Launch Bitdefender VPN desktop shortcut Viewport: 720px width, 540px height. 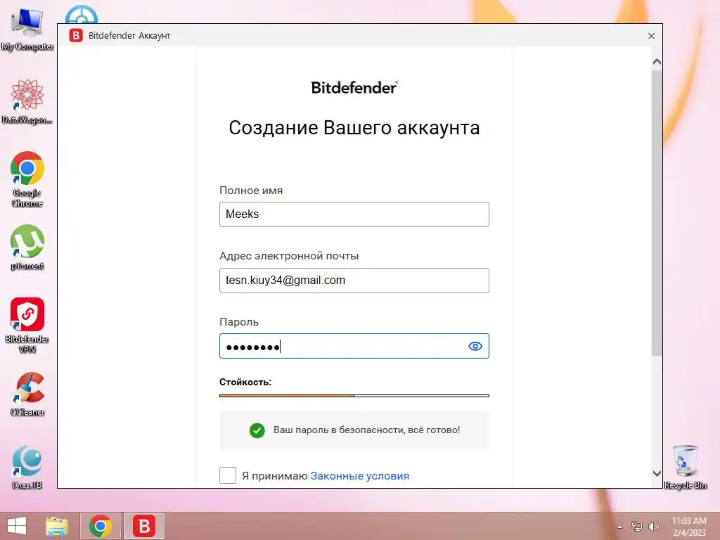tap(27, 325)
